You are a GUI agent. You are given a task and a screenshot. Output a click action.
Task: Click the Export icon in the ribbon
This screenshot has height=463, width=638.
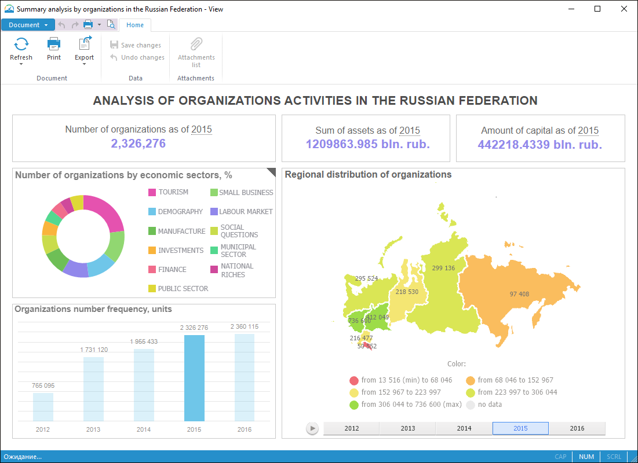point(85,44)
